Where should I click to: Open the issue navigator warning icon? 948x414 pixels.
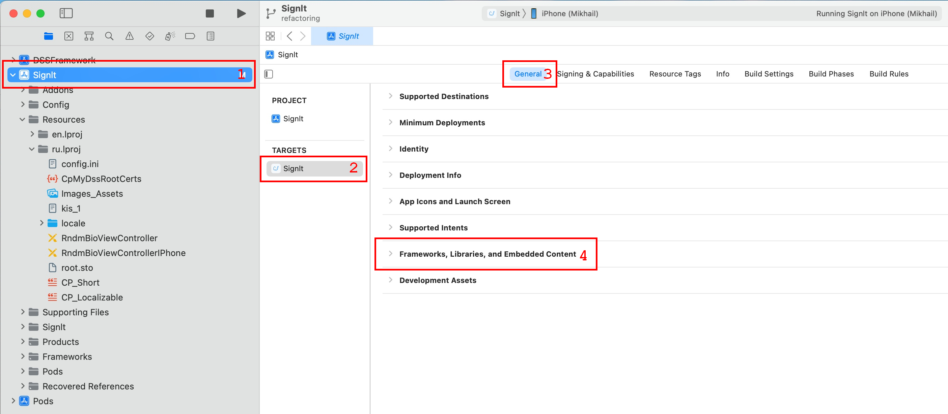(129, 36)
